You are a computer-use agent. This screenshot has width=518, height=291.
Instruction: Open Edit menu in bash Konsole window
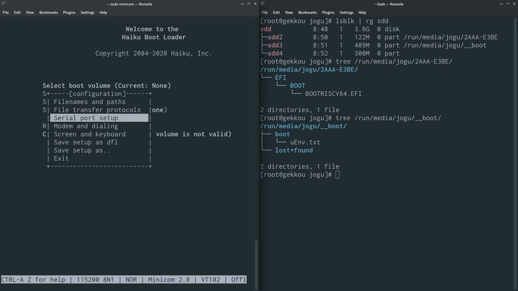(276, 13)
